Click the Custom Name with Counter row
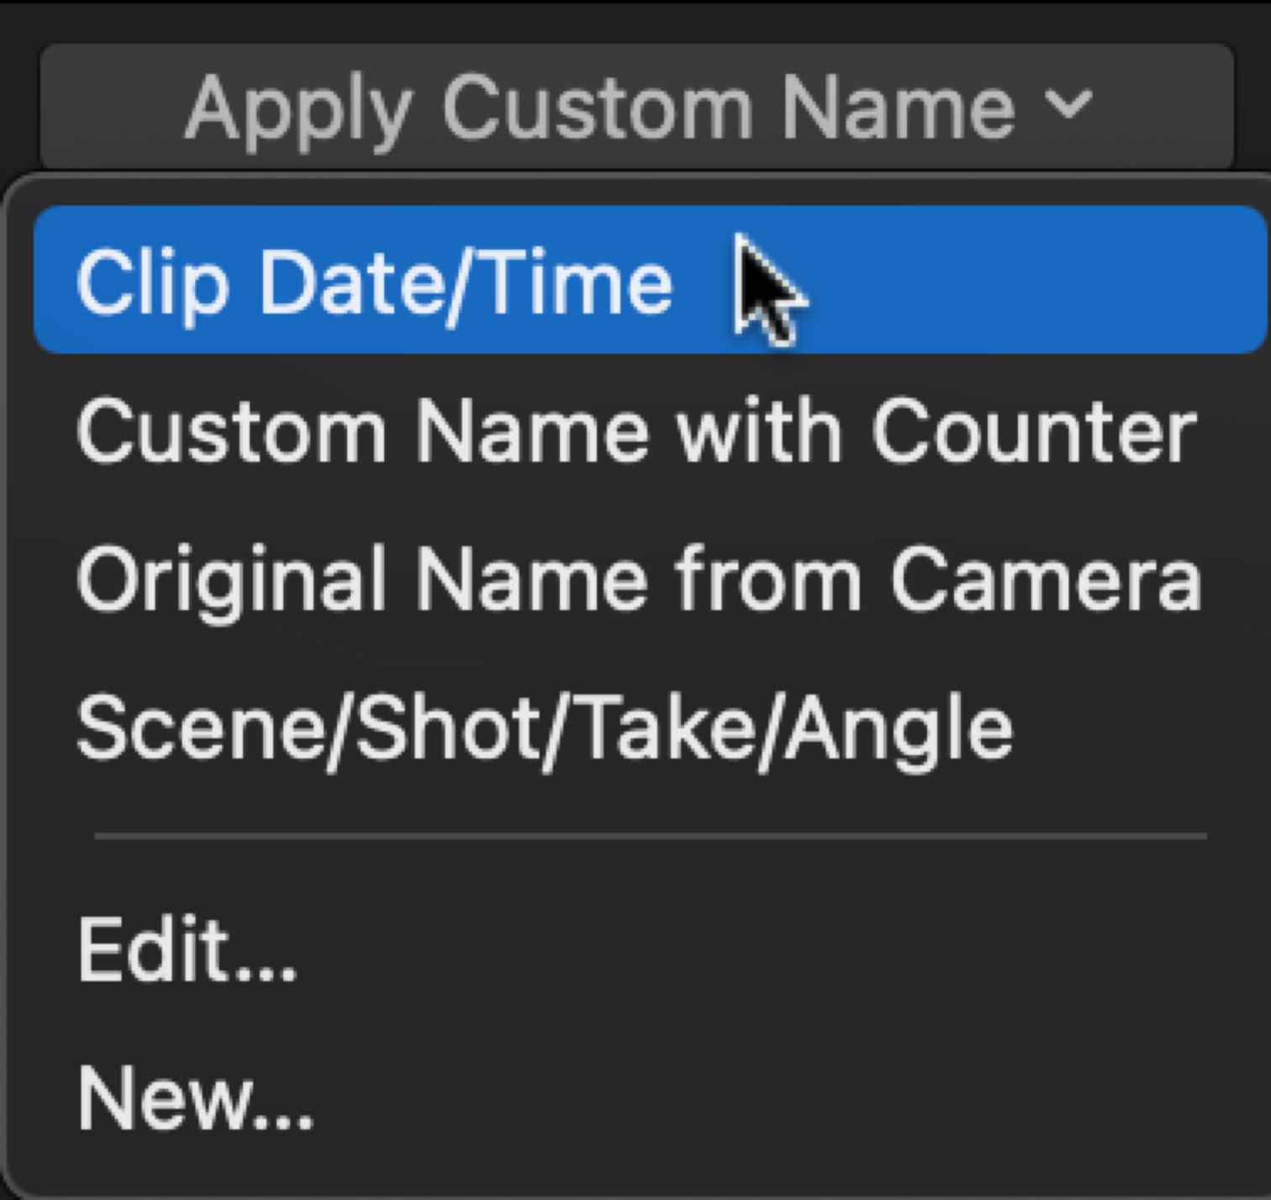This screenshot has width=1271, height=1200. 635,432
